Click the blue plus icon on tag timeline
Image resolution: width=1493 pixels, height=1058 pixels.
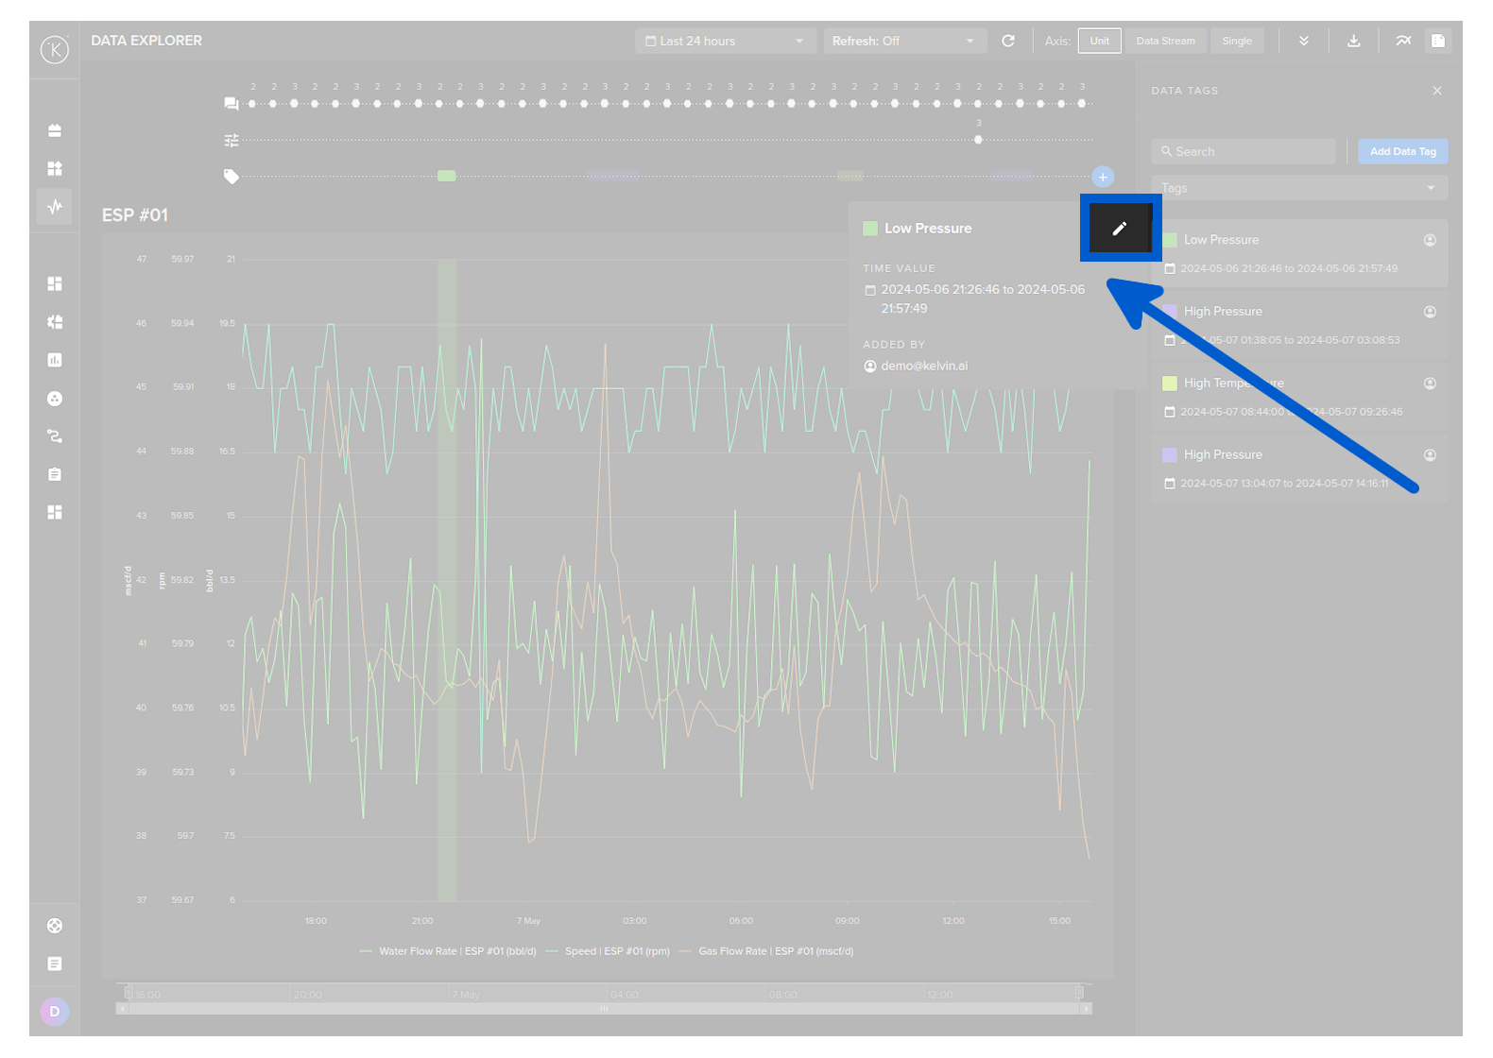pyautogui.click(x=1103, y=177)
